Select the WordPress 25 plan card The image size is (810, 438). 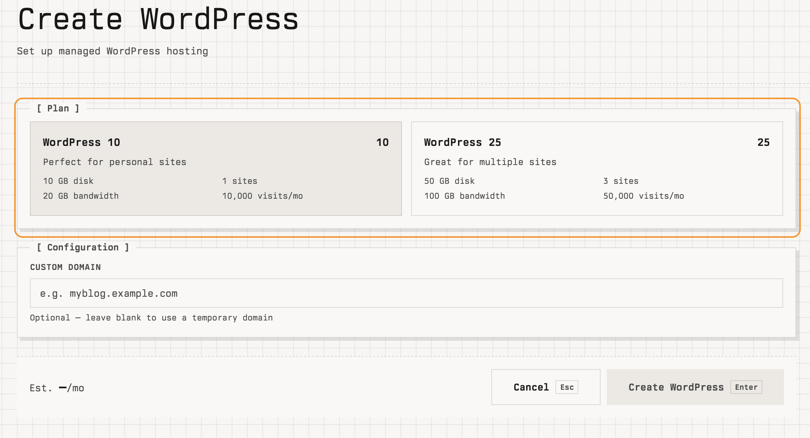click(597, 168)
